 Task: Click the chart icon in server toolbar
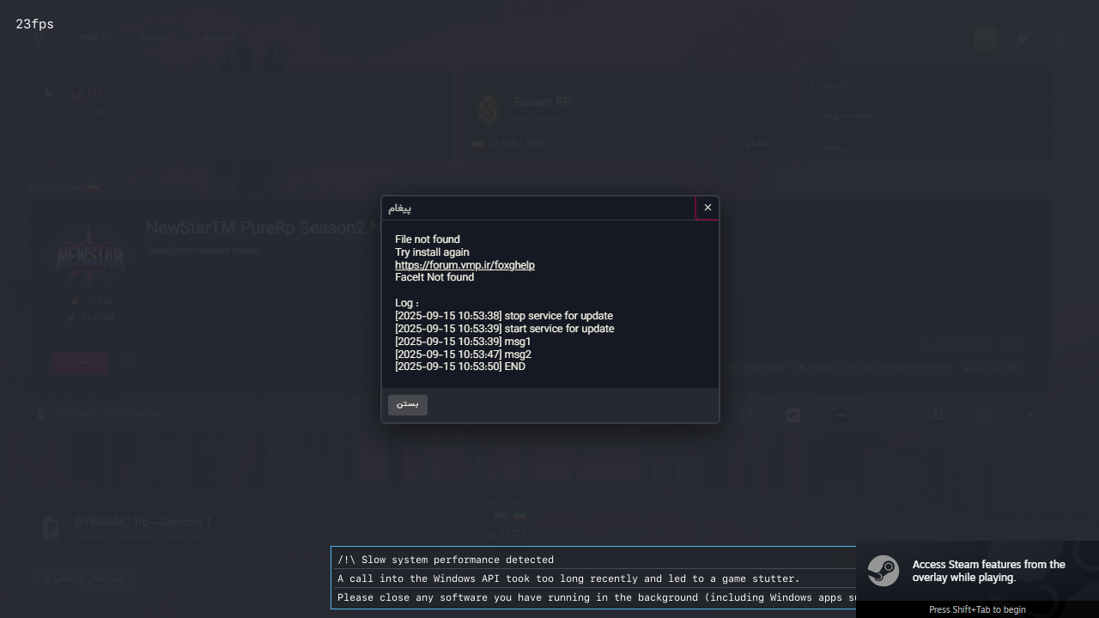coord(793,415)
